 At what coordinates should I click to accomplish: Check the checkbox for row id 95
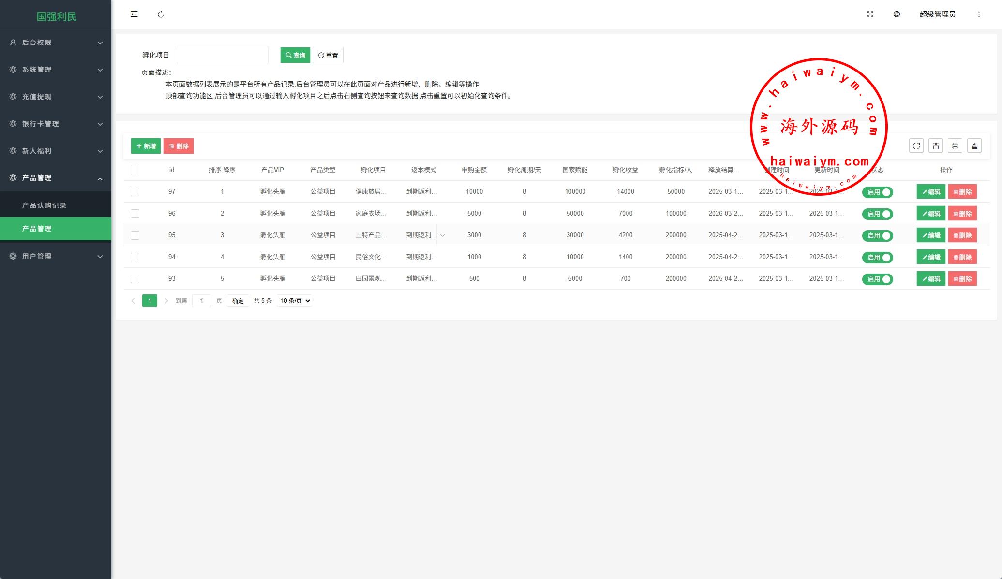135,235
